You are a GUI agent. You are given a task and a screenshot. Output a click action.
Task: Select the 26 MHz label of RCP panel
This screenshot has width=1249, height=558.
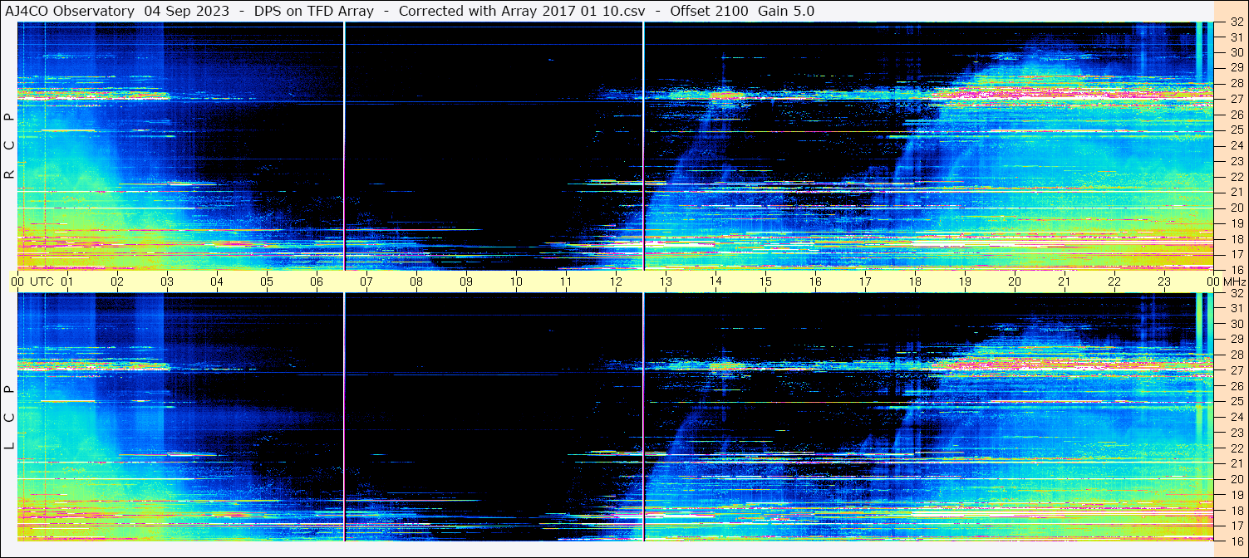1237,115
